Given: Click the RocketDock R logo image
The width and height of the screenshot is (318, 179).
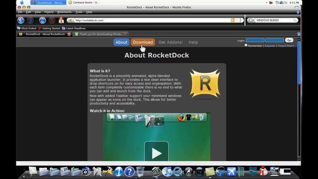Looking at the screenshot, I should point(205,83).
